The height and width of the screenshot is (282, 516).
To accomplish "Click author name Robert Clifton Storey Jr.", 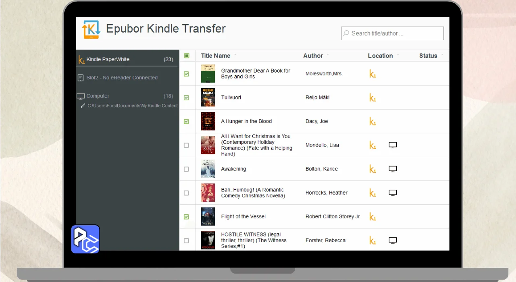I will click(x=333, y=217).
